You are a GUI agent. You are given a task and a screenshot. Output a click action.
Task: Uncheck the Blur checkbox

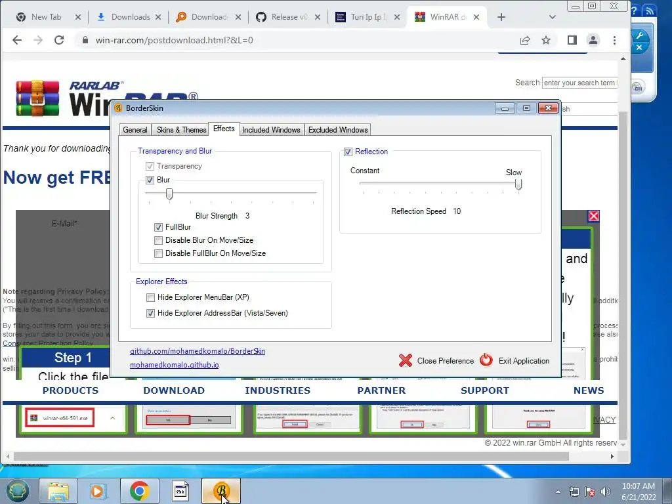click(150, 180)
